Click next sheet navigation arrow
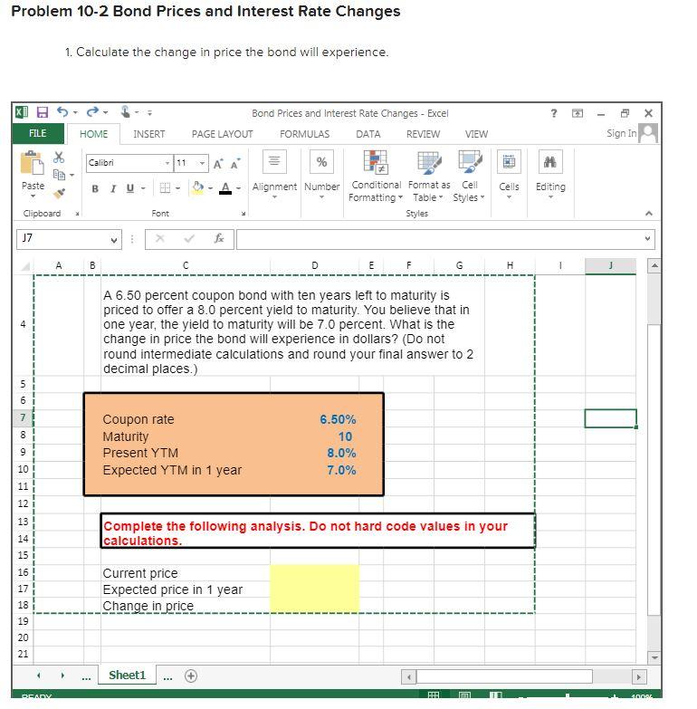The image size is (697, 709). pos(62,675)
